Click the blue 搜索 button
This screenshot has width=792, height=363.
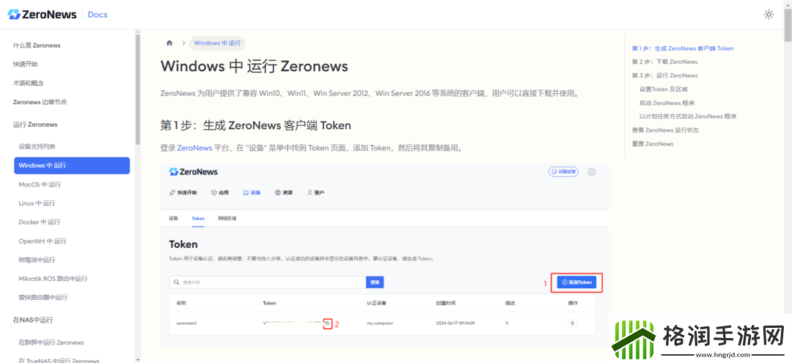(375, 282)
